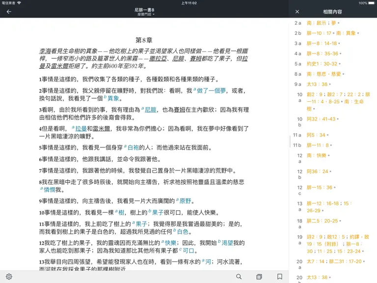Open footnote link 渴望 in verse 12
Image resolution: width=377 pixels, height=283 pixels.
tap(227, 243)
